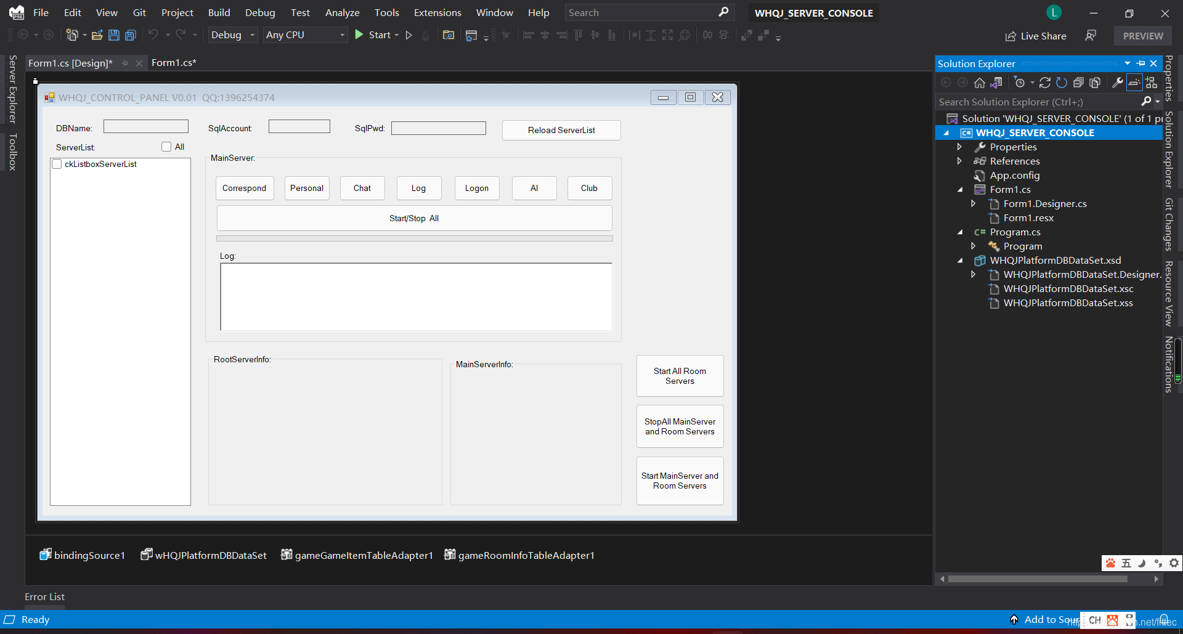Click the Refresh icon in Solution Explorer

[x=1062, y=83]
